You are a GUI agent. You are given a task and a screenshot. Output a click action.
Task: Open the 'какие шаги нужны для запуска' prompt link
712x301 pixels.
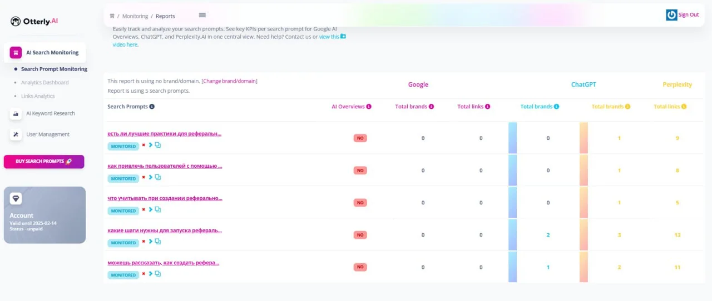coord(165,230)
